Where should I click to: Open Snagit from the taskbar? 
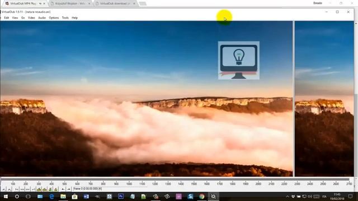tap(190, 197)
